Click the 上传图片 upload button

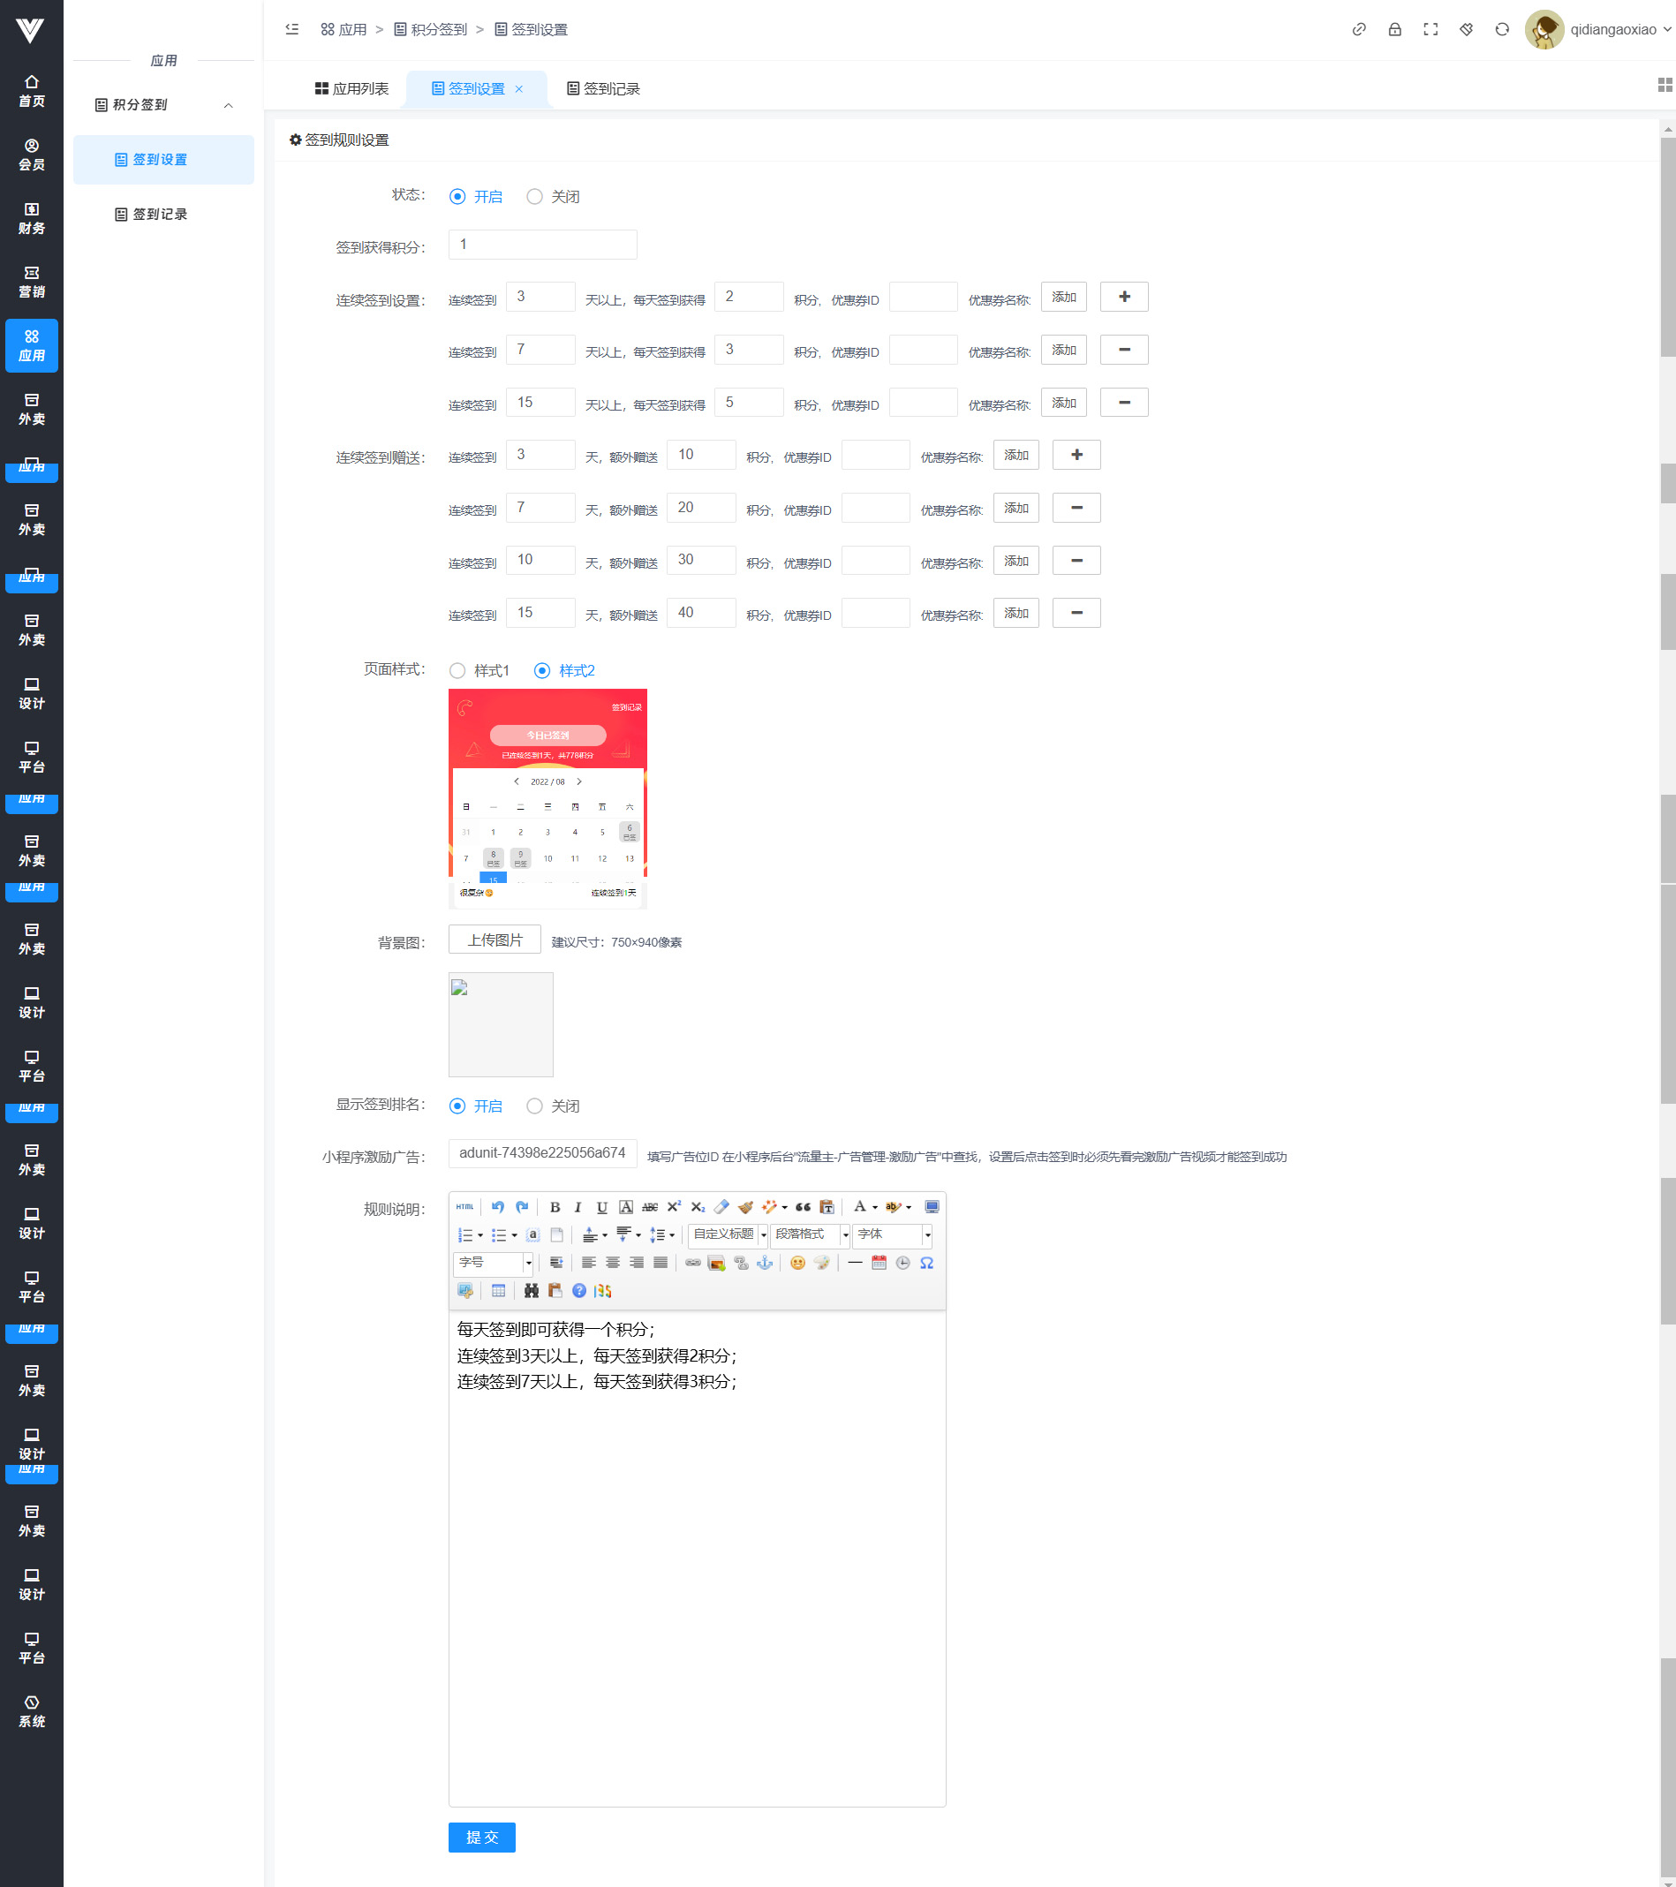[495, 940]
